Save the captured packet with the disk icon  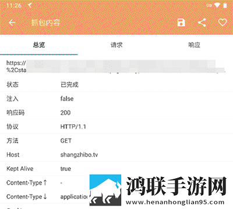tap(181, 23)
